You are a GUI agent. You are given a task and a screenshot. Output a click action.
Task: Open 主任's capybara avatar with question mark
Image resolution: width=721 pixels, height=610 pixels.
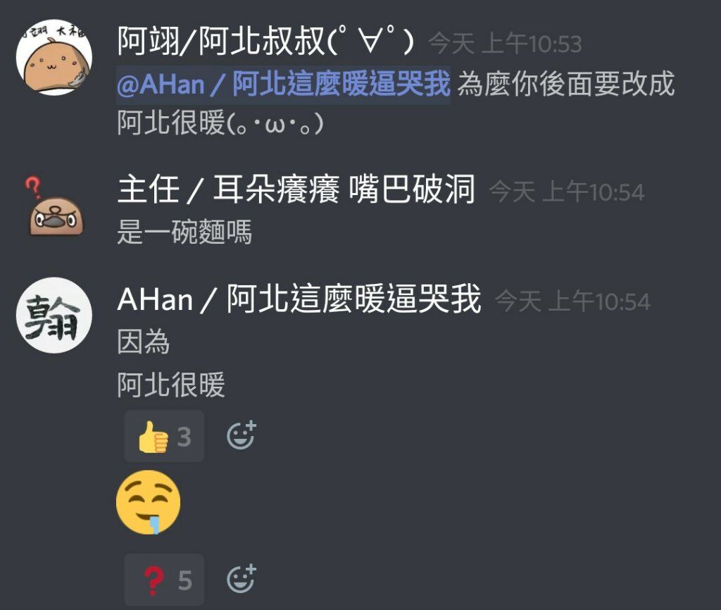tap(54, 207)
